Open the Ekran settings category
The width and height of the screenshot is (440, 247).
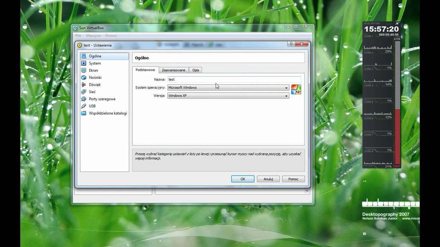(x=93, y=70)
